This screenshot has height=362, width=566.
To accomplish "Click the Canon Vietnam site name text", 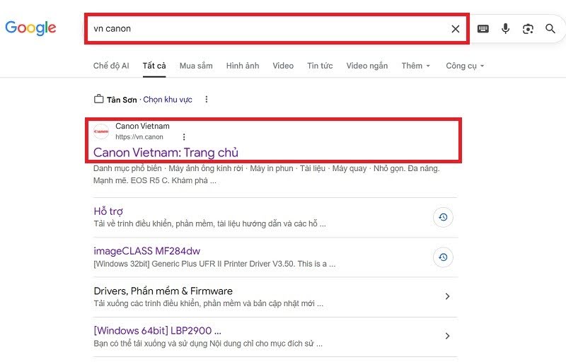I will click(x=142, y=126).
